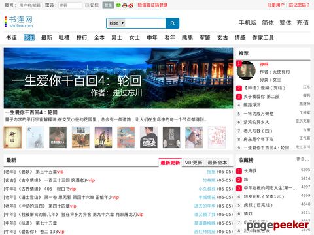Open the 男士 nav category
Viewport: 314px width, 235px height.
117,38
